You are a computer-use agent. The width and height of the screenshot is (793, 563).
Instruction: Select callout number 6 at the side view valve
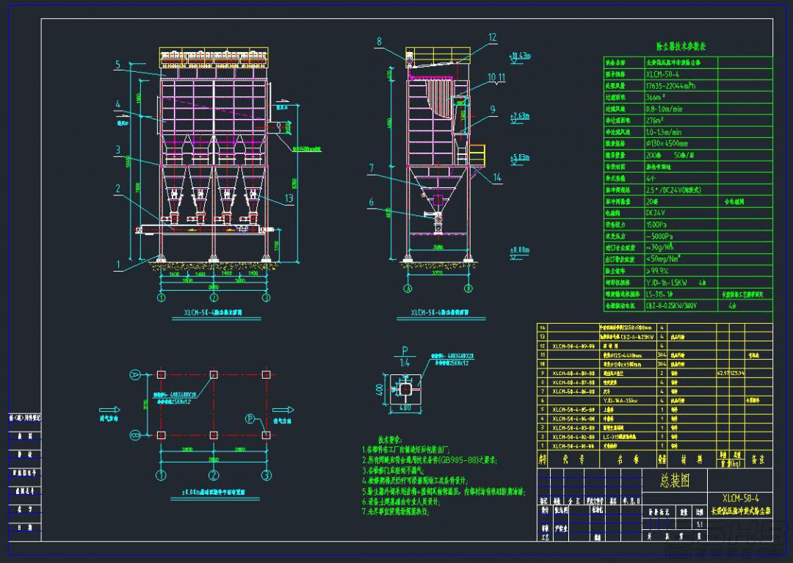click(x=372, y=202)
